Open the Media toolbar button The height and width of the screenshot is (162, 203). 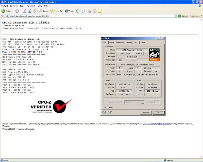click(69, 11)
